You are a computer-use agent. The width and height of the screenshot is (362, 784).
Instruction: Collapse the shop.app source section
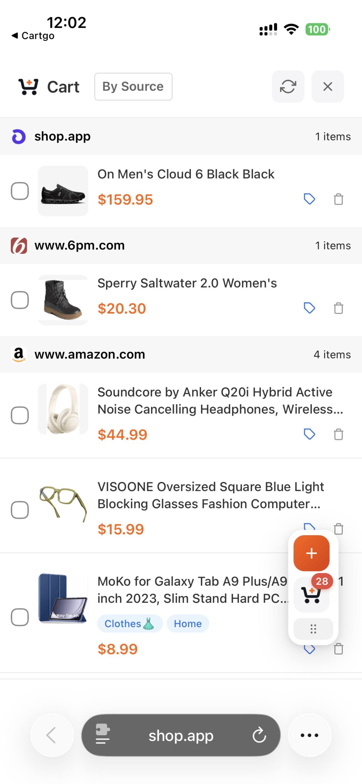click(181, 136)
